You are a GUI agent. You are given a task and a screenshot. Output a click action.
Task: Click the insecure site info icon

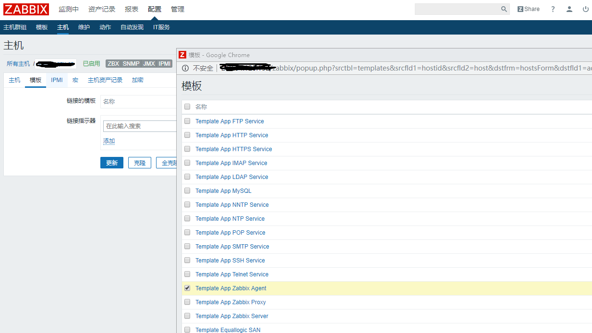point(185,68)
